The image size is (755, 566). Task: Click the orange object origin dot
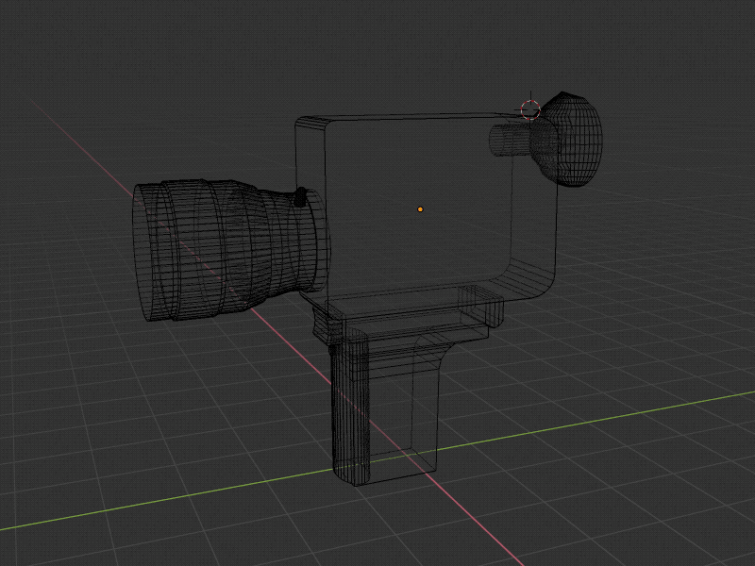coord(420,209)
